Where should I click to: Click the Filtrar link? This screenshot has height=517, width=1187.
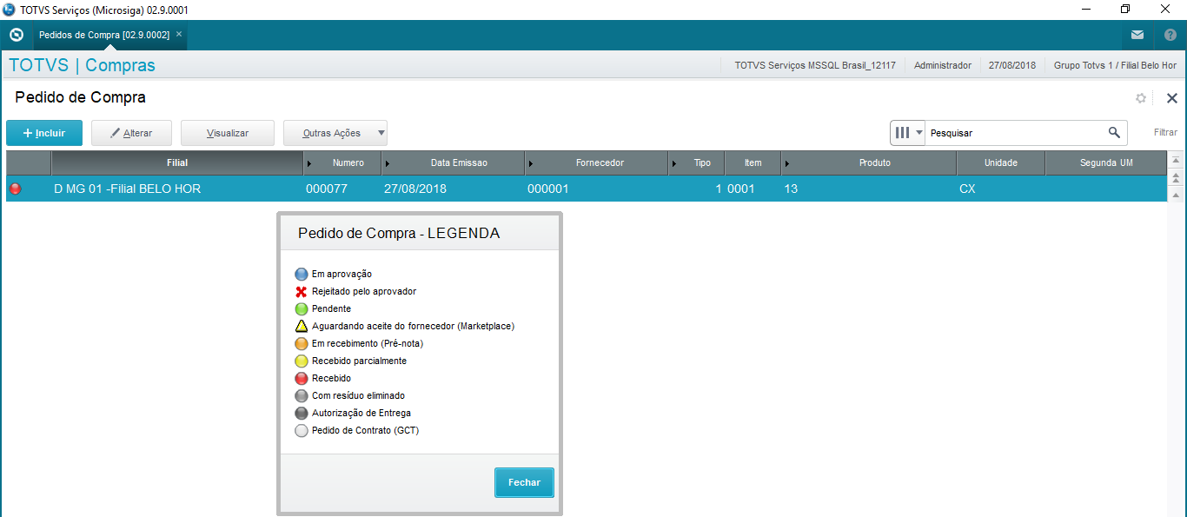1165,133
